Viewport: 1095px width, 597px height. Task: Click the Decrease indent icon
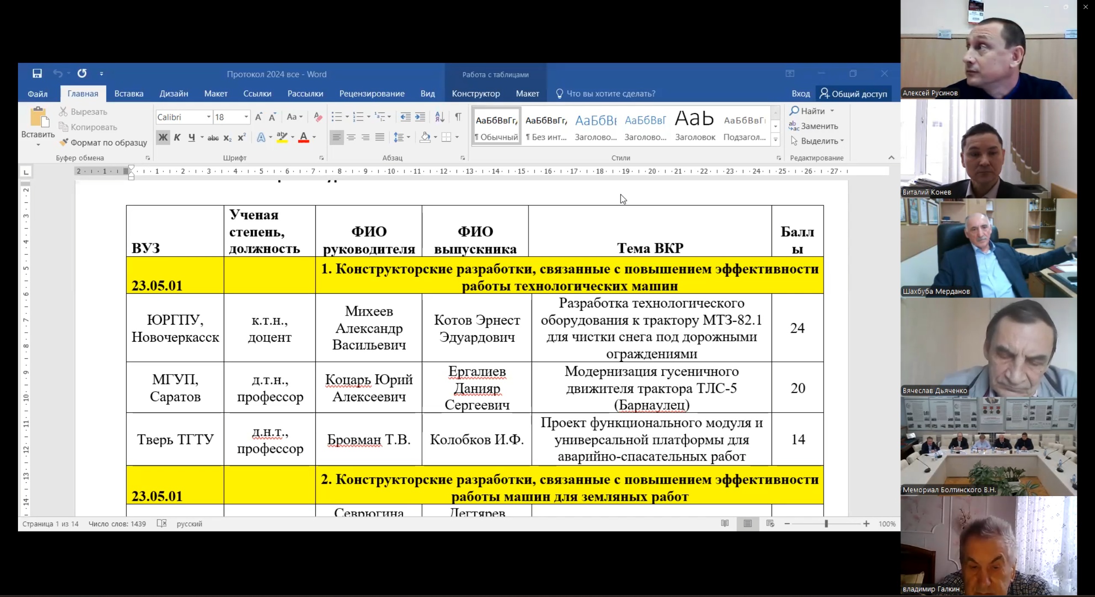pyautogui.click(x=405, y=117)
